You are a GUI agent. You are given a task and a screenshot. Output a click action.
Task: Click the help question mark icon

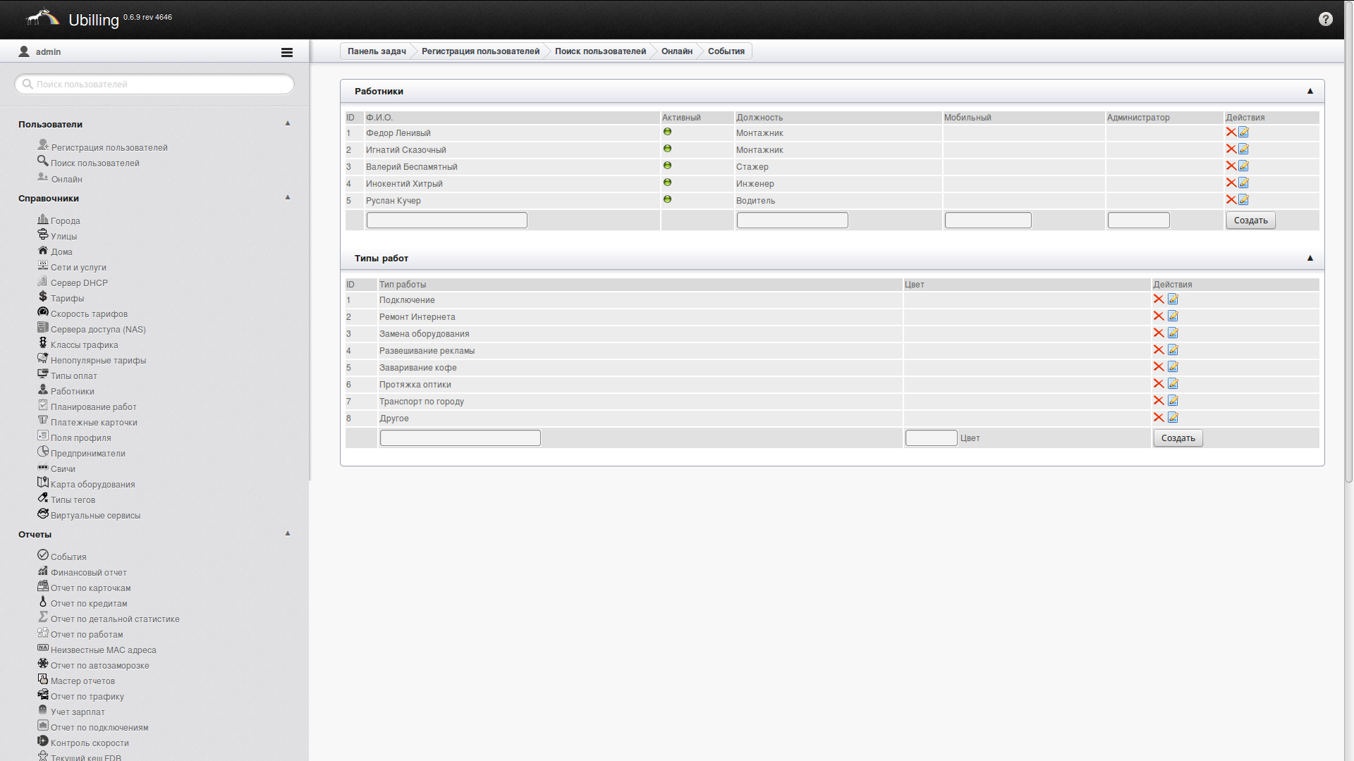(x=1325, y=19)
